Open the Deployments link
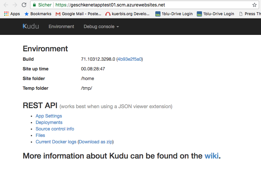The width and height of the screenshot is (261, 185). pos(49,122)
